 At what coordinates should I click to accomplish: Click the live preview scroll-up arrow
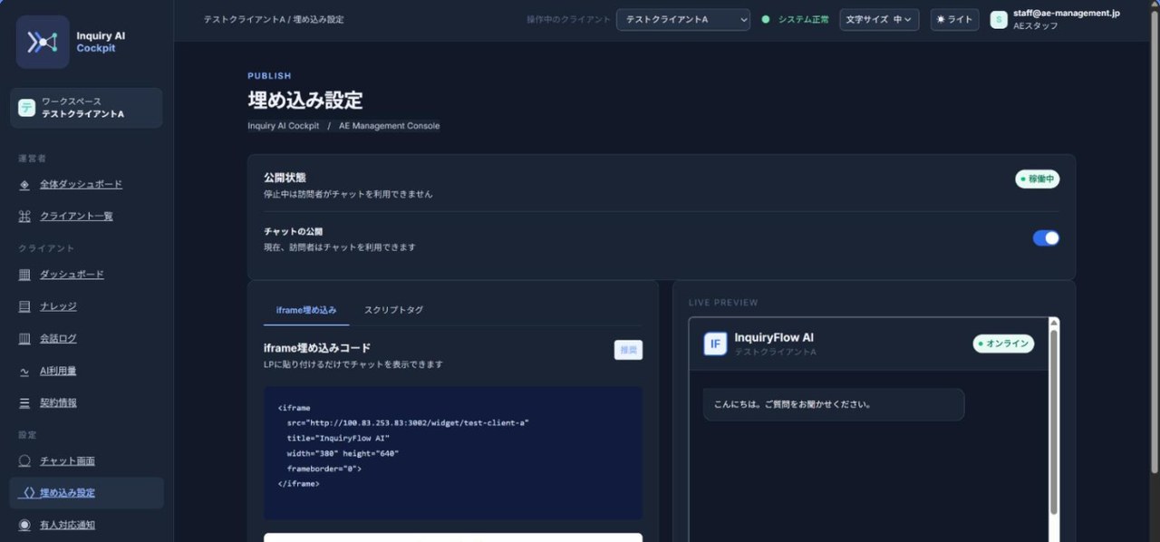point(1053,323)
